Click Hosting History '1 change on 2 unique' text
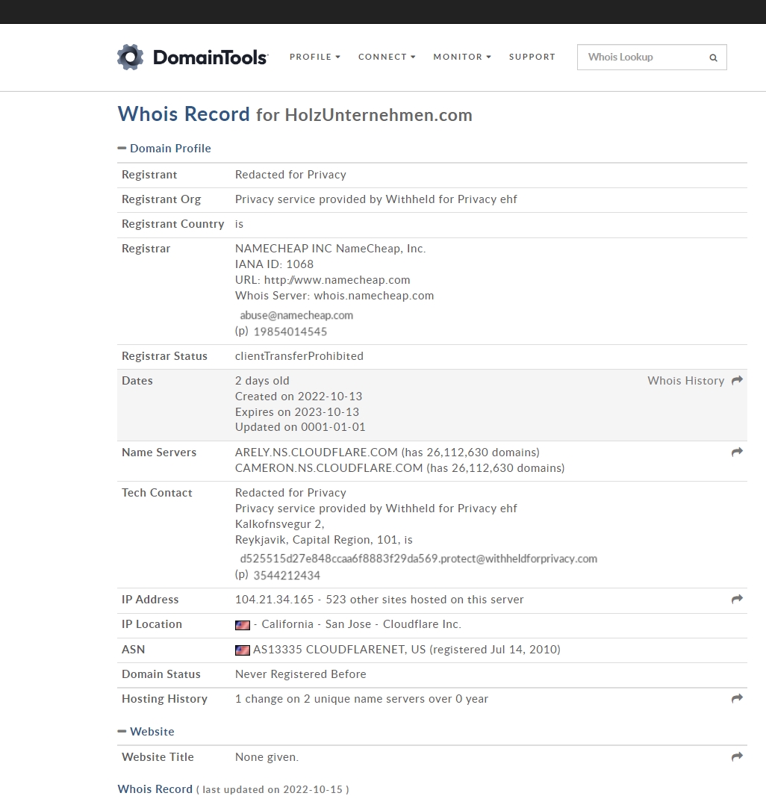766x799 pixels. tap(361, 699)
